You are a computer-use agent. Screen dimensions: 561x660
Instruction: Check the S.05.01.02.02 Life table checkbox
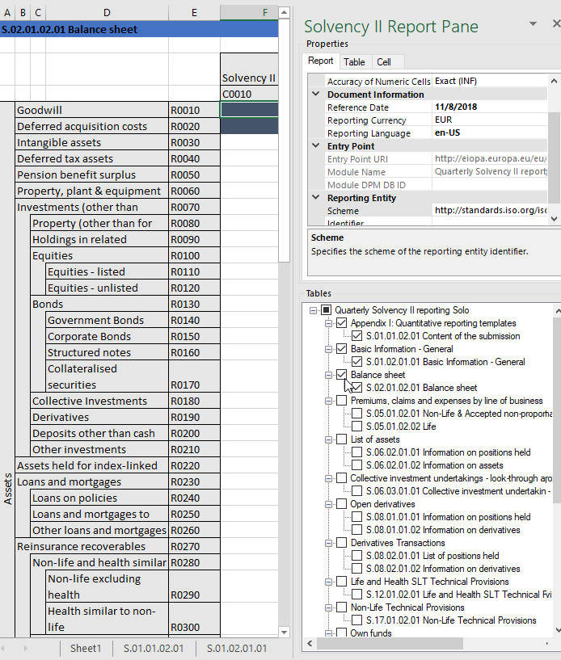coord(357,427)
